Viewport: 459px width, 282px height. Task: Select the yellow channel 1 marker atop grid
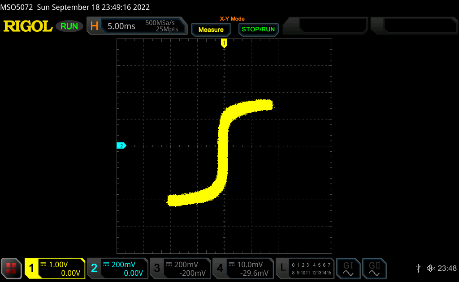224,43
